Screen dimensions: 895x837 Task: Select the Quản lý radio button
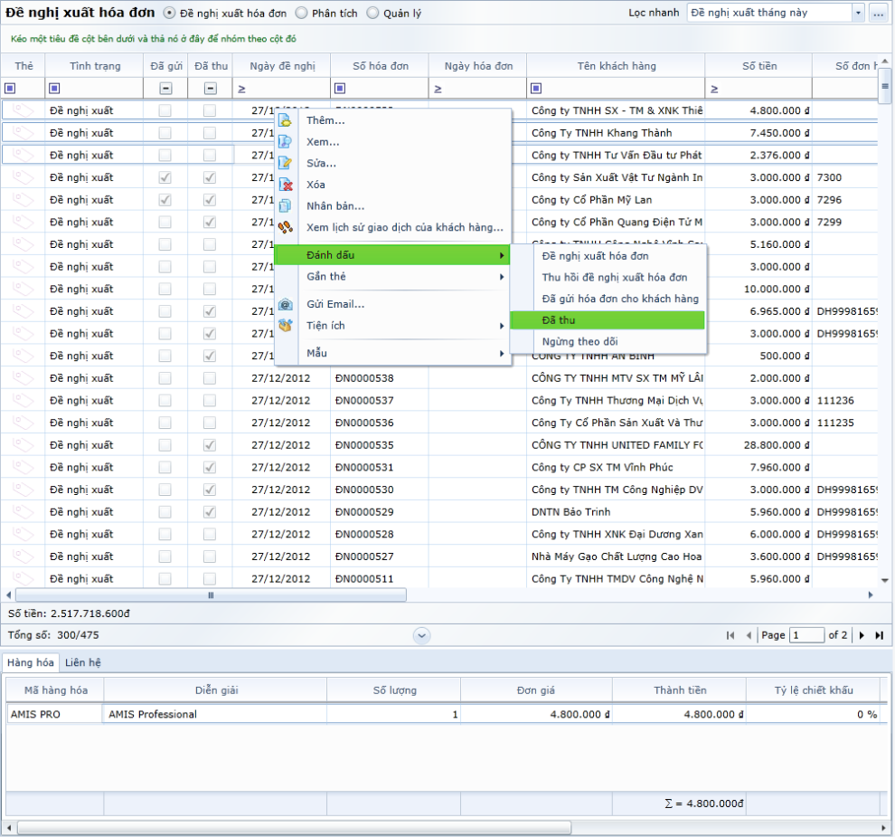[374, 14]
